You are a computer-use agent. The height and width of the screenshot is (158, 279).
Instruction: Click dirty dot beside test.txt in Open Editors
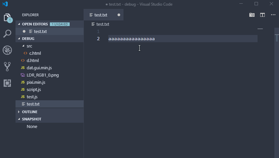(x=24, y=31)
